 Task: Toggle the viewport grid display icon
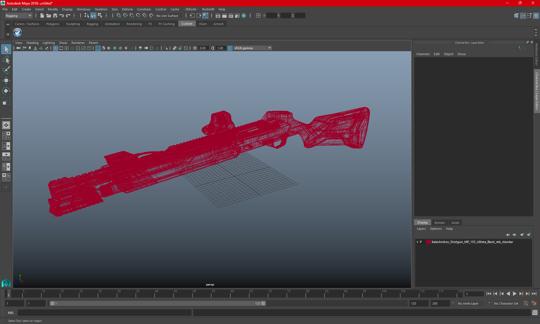(55, 48)
